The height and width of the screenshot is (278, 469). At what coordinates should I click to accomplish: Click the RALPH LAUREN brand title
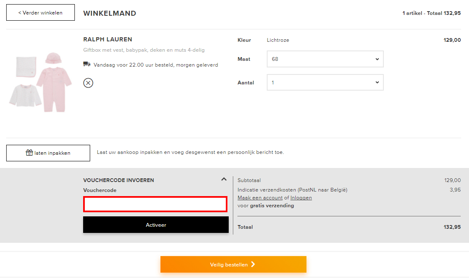108,40
